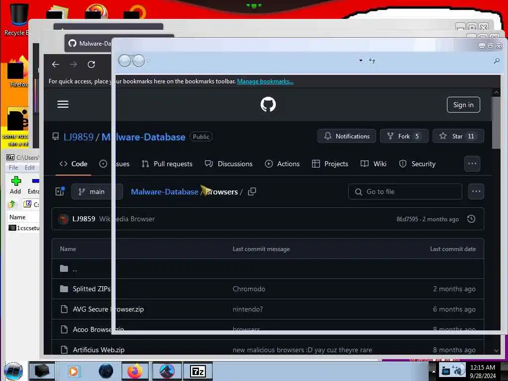Switch to the Discussions tab

pos(229,164)
